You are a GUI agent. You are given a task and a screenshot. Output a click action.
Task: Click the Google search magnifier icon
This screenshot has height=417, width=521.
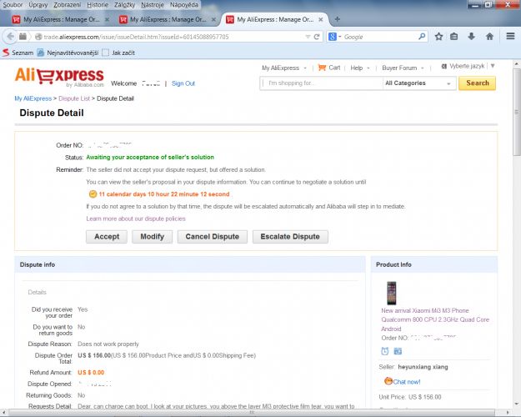click(422, 37)
